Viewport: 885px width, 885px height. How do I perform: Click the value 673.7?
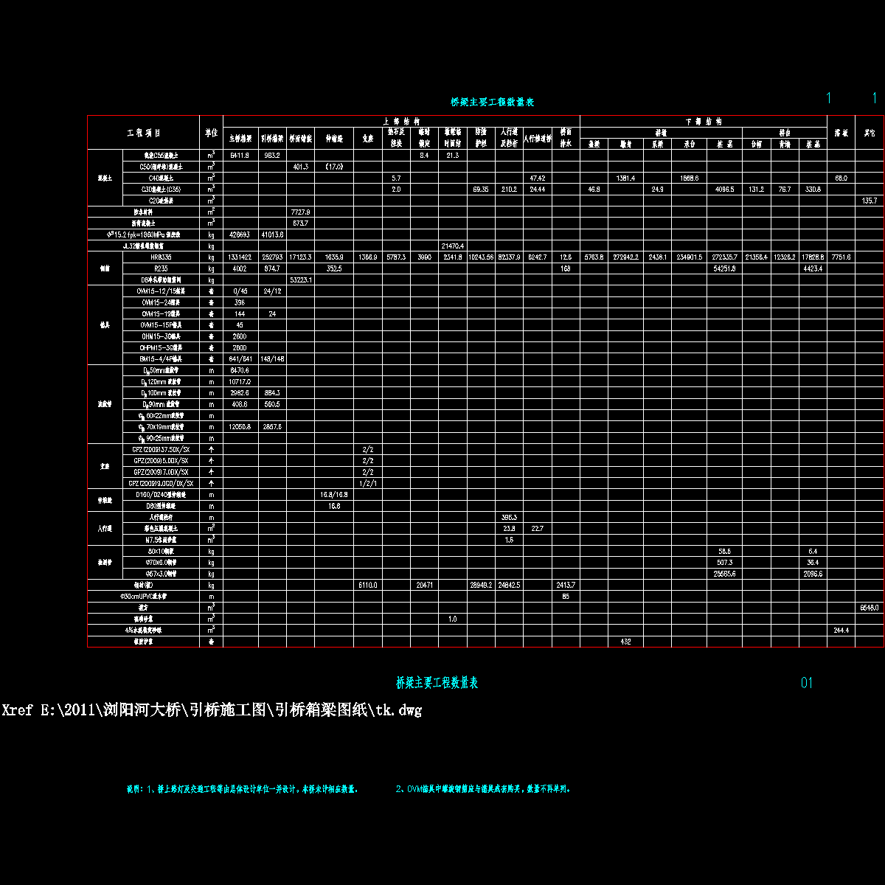tap(300, 223)
